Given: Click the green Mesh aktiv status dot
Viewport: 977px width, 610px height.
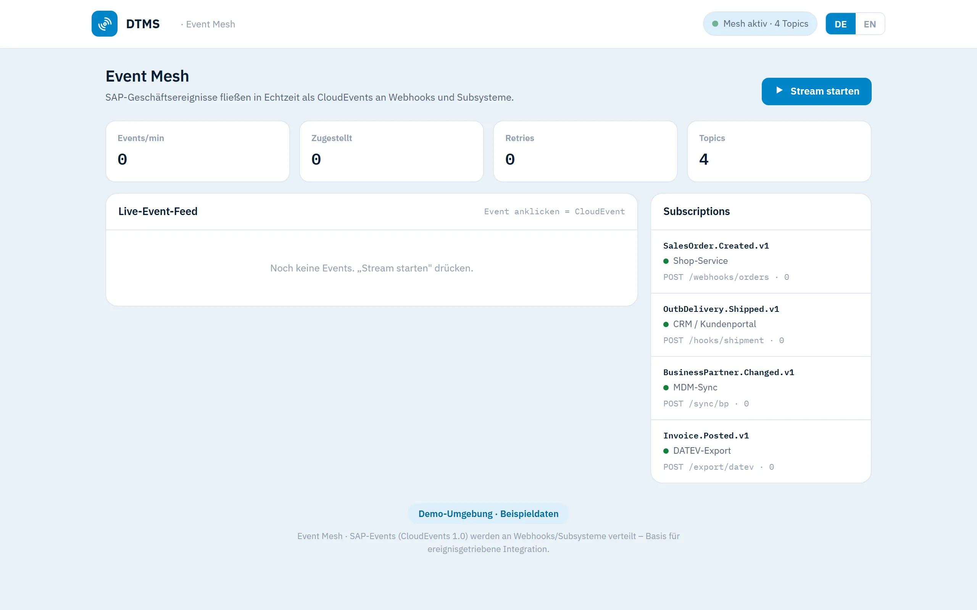Looking at the screenshot, I should [x=715, y=24].
